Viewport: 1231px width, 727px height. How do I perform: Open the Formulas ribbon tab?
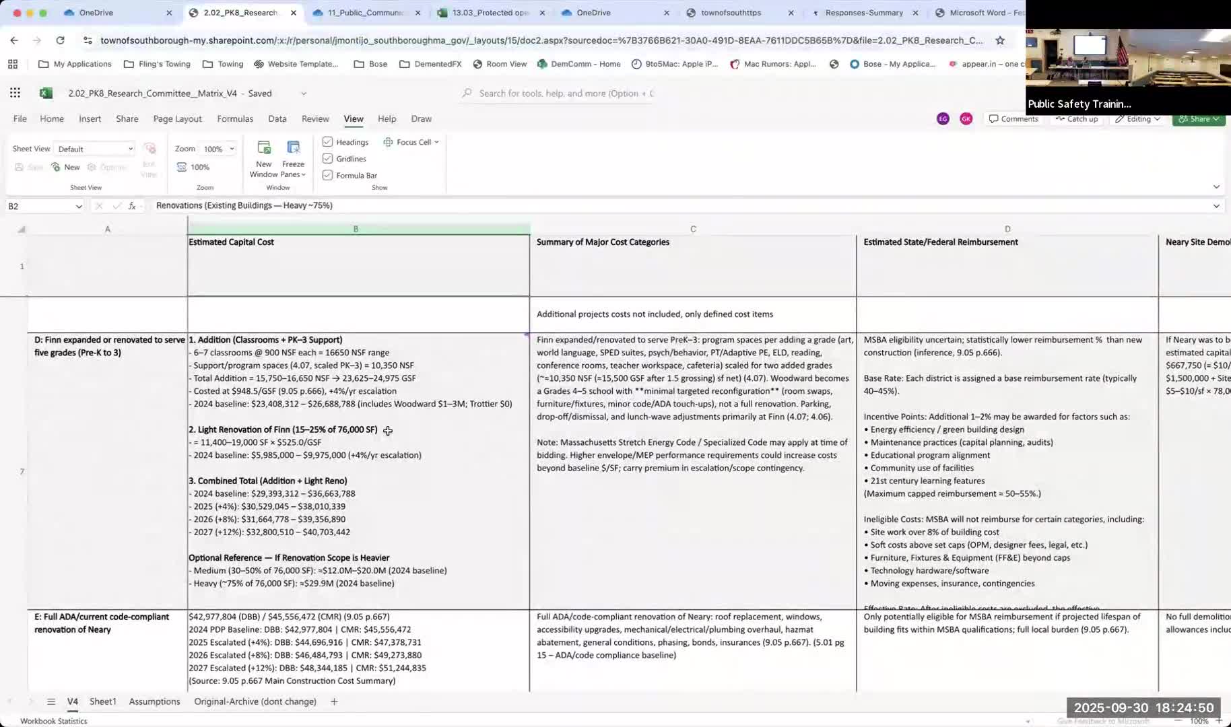click(235, 118)
